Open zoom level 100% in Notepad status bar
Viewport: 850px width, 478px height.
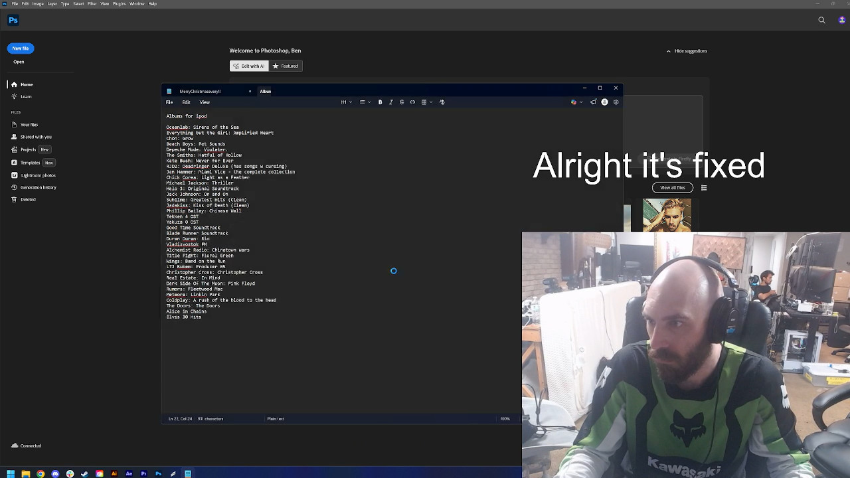[x=505, y=419]
